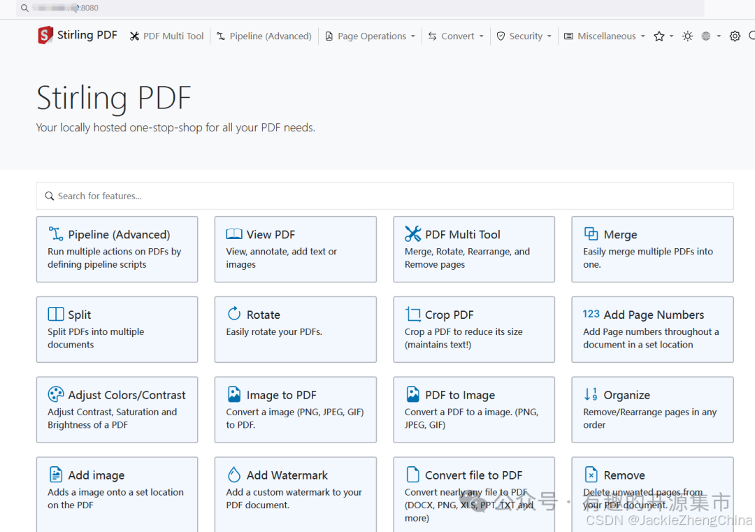Image resolution: width=755 pixels, height=532 pixels.
Task: Open the Convert file to PDF card title
Action: click(474, 475)
